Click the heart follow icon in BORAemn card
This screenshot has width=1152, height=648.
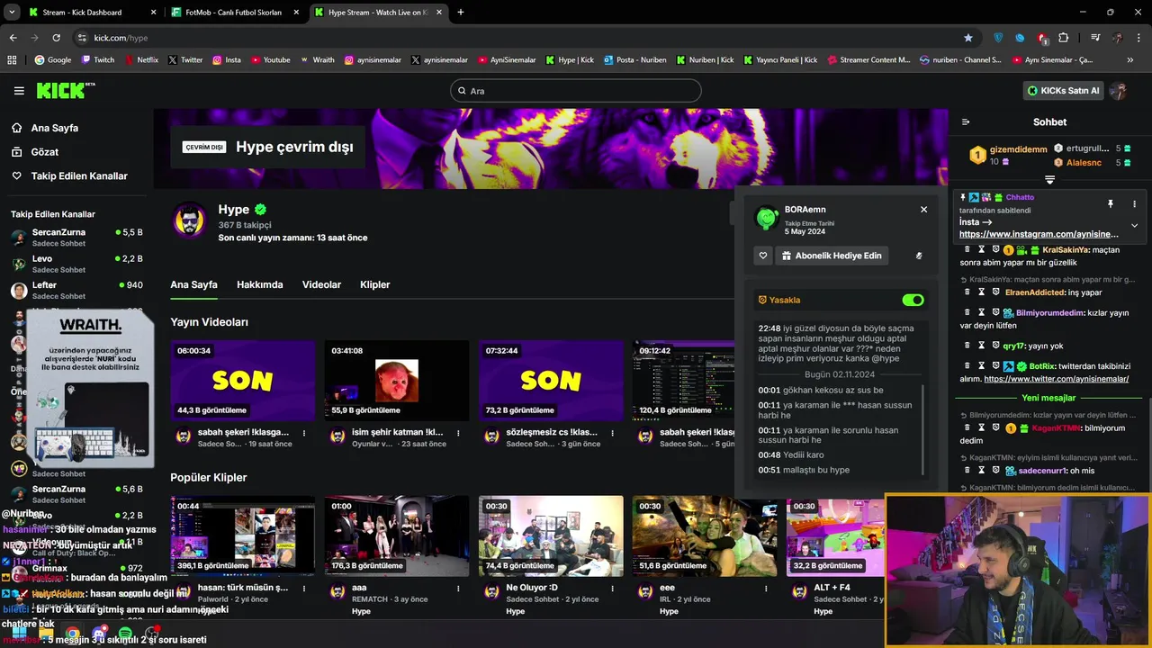[x=763, y=256]
